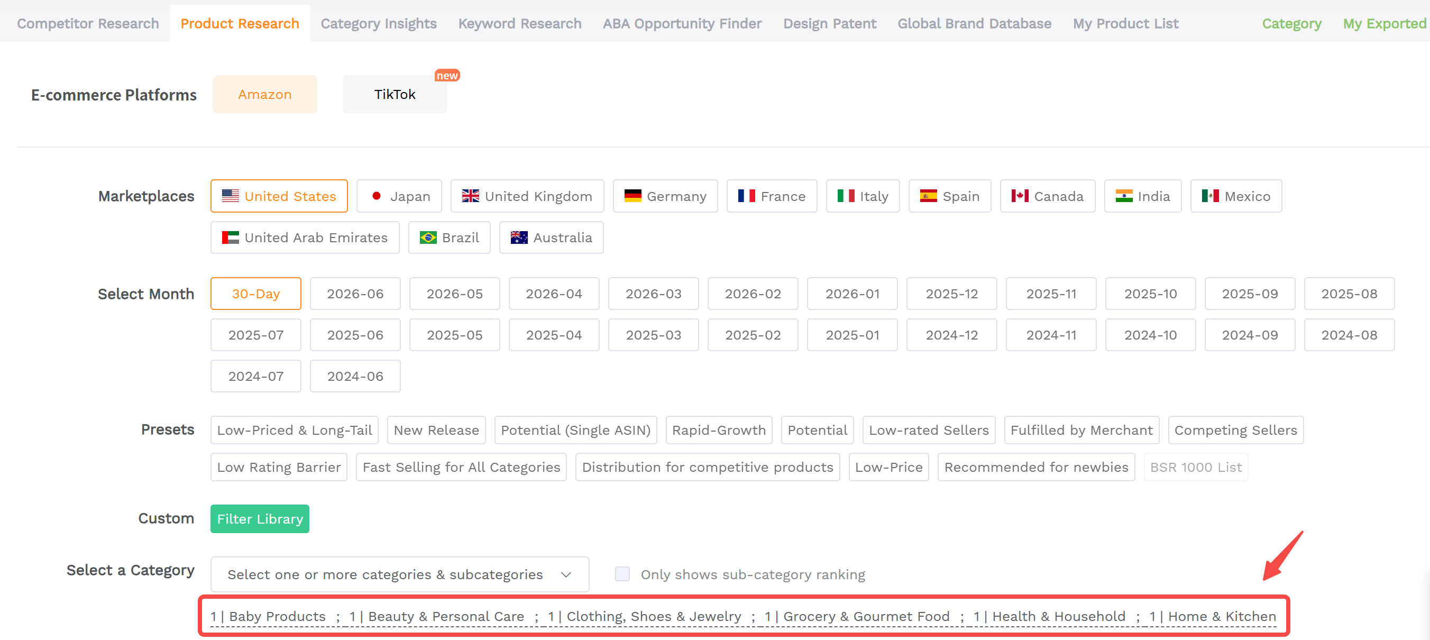Click the India flag icon
The height and width of the screenshot is (640, 1430).
tap(1124, 196)
